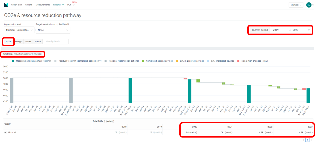The height and width of the screenshot is (143, 315).
Task: Expand the Mumbai facility row
Action: click(x=5, y=132)
